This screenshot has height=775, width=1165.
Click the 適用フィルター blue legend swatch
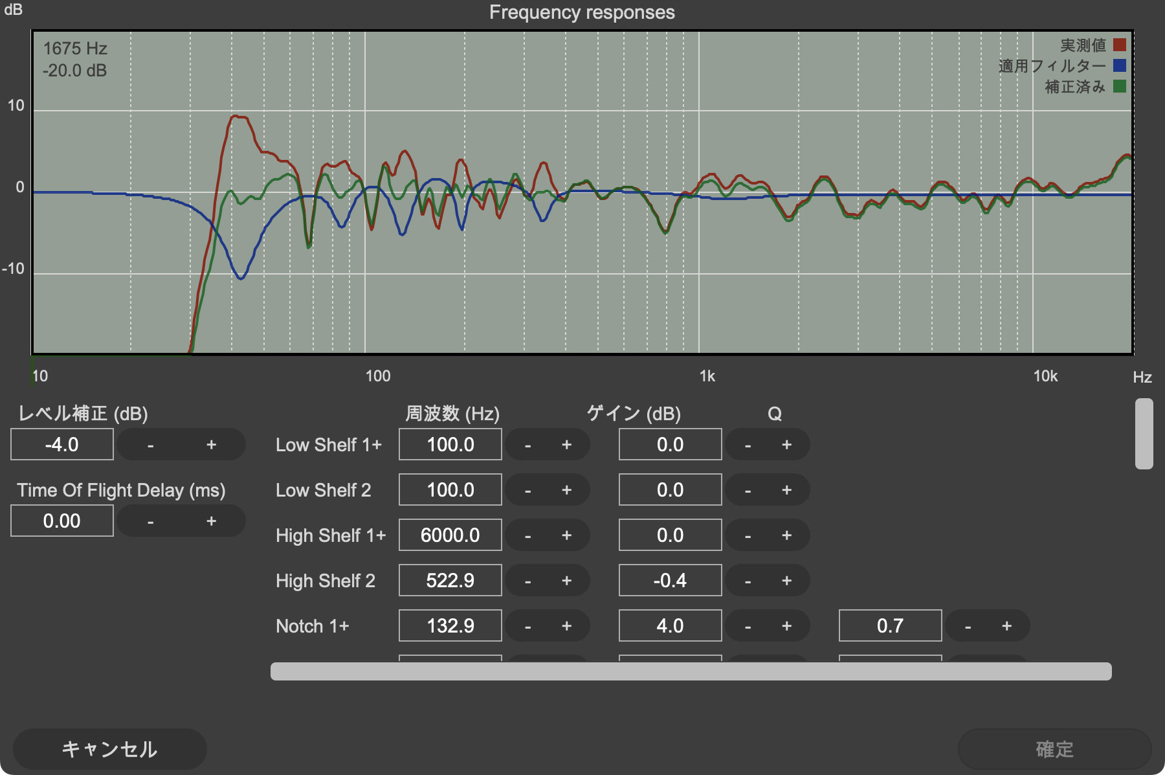tap(1120, 66)
